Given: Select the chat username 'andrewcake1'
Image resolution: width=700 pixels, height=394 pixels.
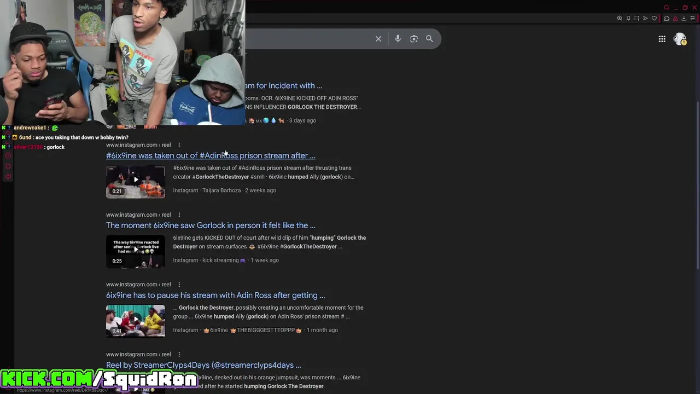Looking at the screenshot, I should click(x=30, y=128).
